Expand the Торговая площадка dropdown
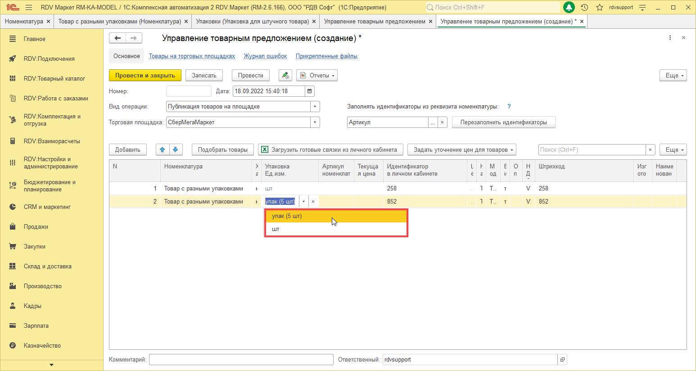The image size is (696, 371). pos(315,122)
